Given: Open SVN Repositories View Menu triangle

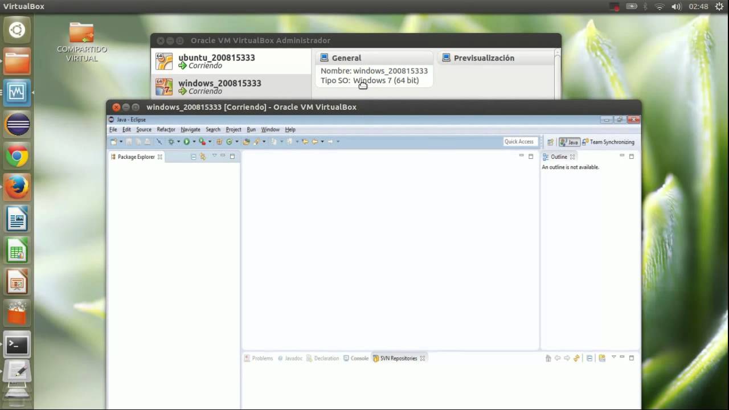Looking at the screenshot, I should click(614, 357).
